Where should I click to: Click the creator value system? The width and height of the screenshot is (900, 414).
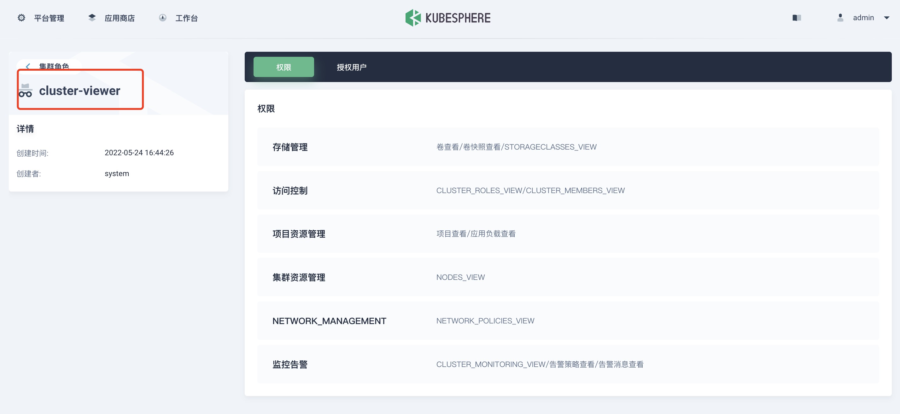[117, 174]
